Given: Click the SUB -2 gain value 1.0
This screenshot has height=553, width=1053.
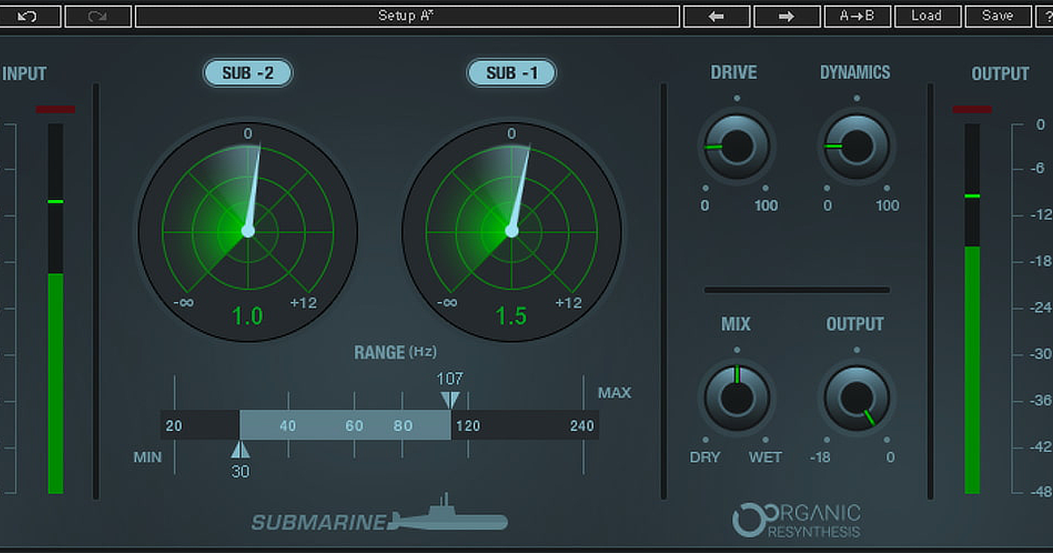Looking at the screenshot, I should pyautogui.click(x=247, y=316).
